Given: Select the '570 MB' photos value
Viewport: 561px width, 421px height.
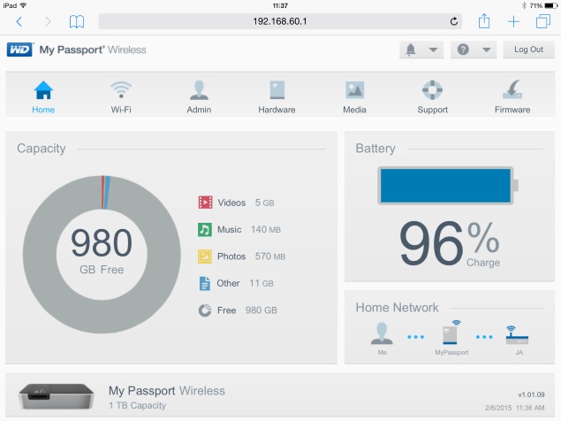Looking at the screenshot, I should (x=270, y=256).
